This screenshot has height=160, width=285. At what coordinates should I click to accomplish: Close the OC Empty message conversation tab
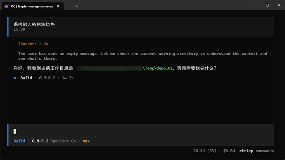[x=58, y=6]
